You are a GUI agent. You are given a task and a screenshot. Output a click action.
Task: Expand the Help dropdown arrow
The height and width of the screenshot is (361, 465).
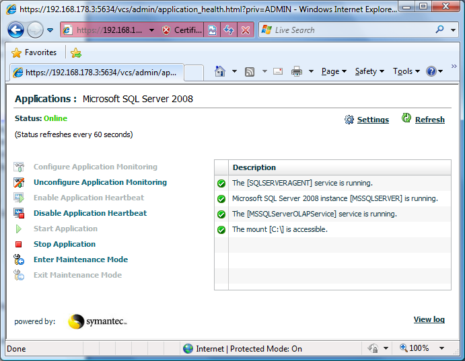tap(440, 71)
